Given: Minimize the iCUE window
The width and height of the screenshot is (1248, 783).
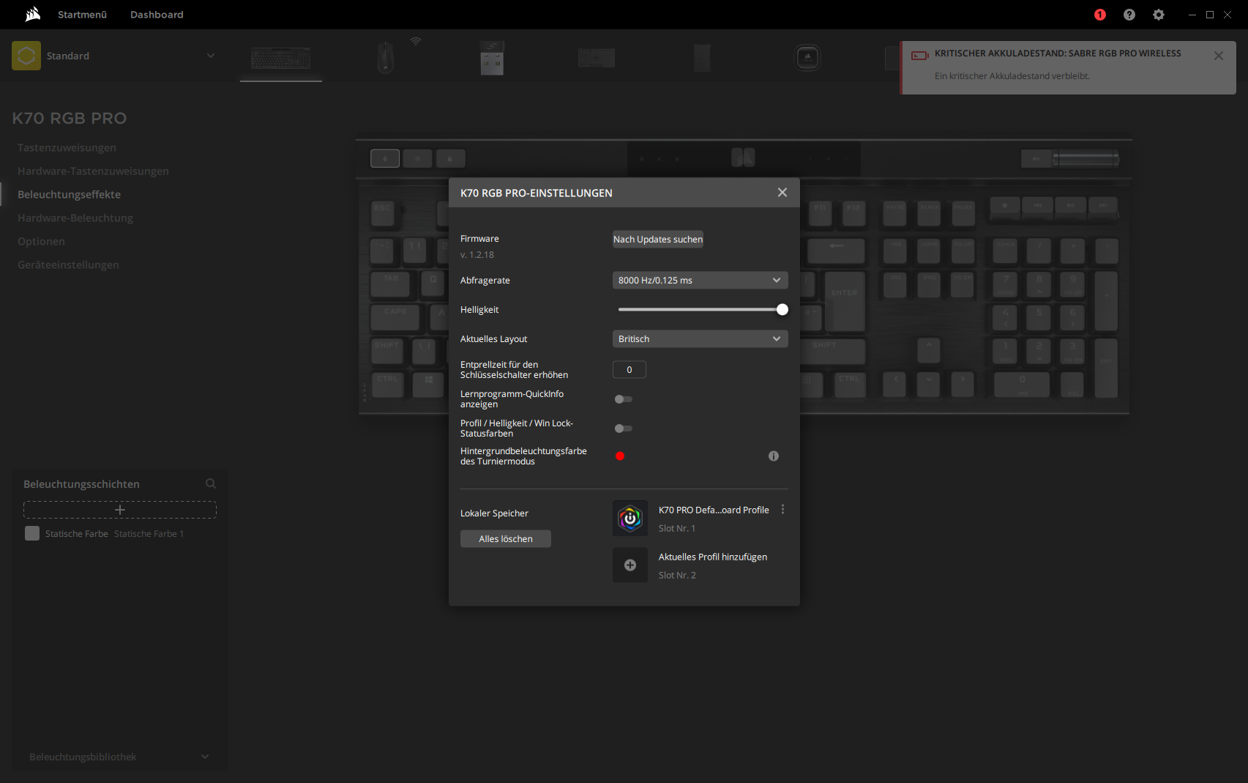Looking at the screenshot, I should [x=1192, y=15].
